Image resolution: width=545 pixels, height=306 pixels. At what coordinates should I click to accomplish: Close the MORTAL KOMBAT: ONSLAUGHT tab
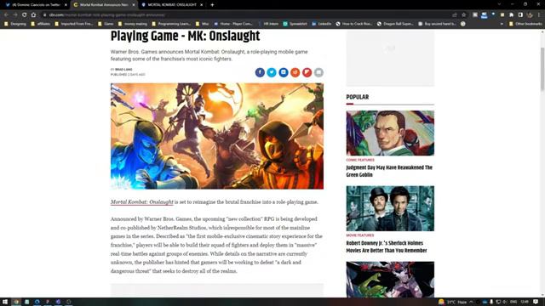tap(201, 5)
